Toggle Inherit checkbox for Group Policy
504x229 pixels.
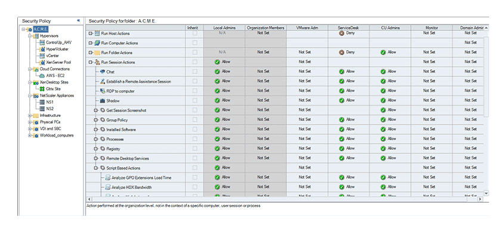click(195, 119)
